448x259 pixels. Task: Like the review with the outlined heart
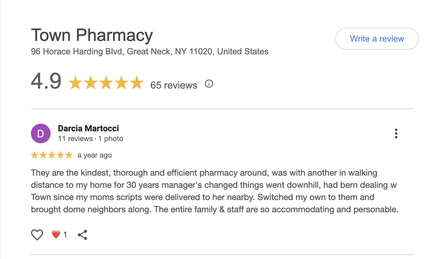[37, 235]
